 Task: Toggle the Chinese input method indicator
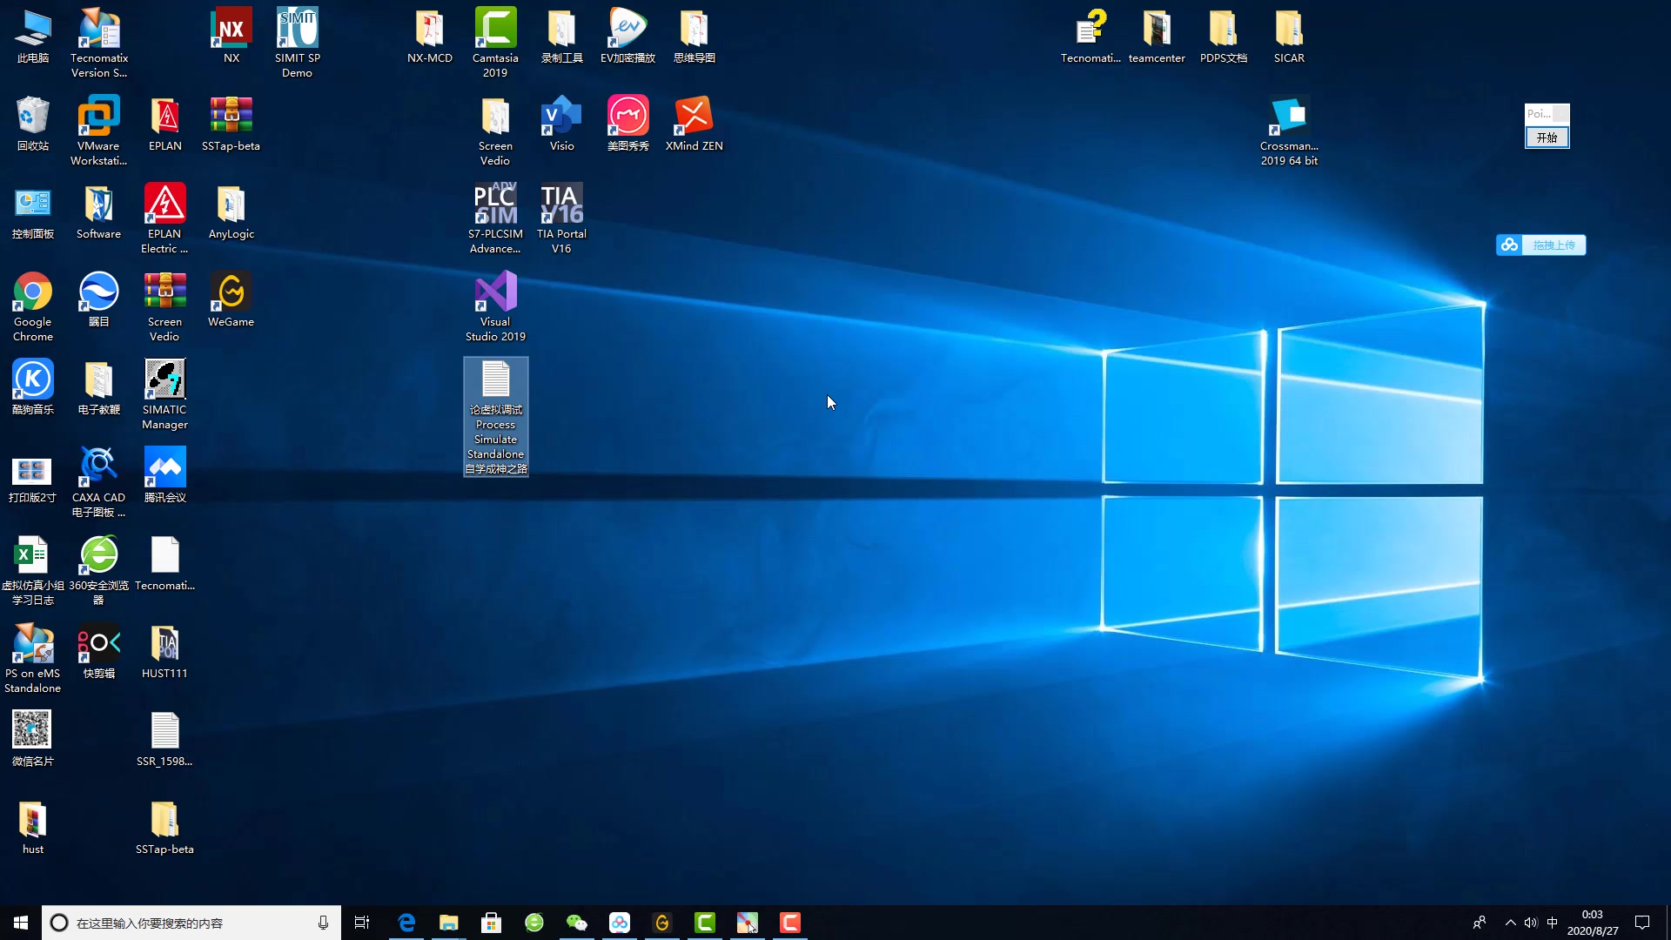(1552, 923)
